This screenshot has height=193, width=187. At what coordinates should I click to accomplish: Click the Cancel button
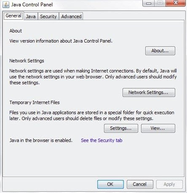coord(140,184)
